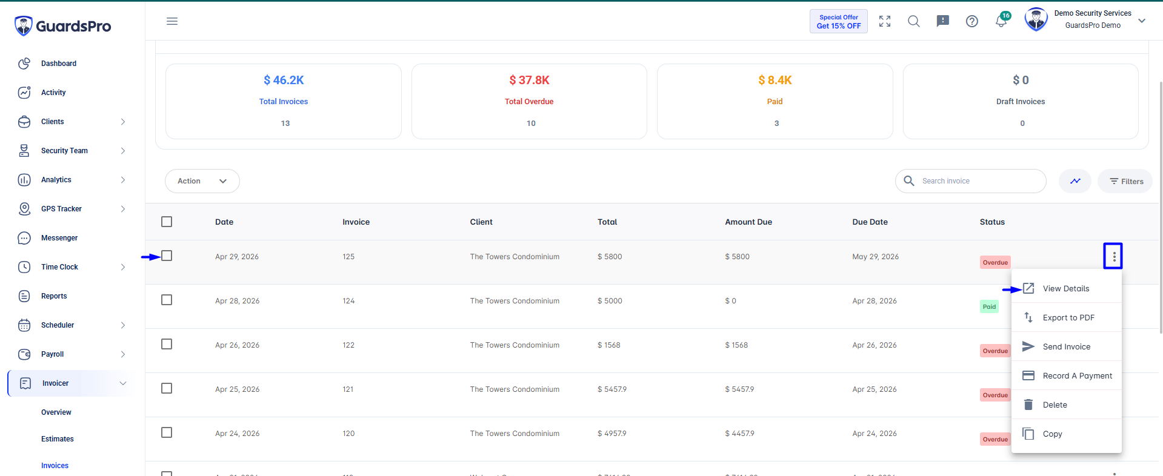The width and height of the screenshot is (1163, 476).
Task: Click the $ 5457.9 total of invoice 121
Action: click(x=612, y=389)
